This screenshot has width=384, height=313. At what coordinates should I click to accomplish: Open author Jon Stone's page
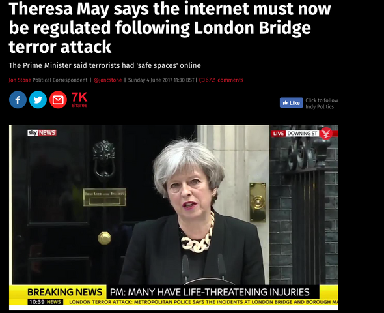tap(20, 80)
